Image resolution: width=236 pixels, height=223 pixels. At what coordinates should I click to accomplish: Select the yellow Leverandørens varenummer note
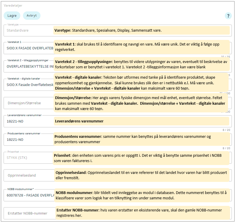point(142,121)
